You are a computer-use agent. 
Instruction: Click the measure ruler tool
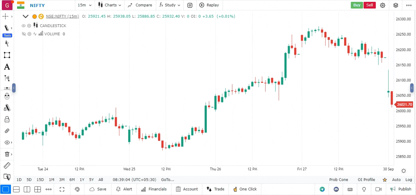click(x=7, y=166)
